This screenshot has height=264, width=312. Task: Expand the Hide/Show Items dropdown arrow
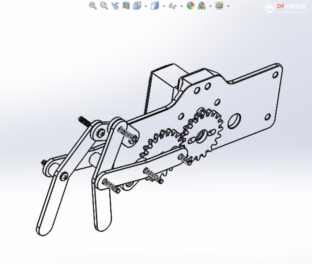point(181,6)
